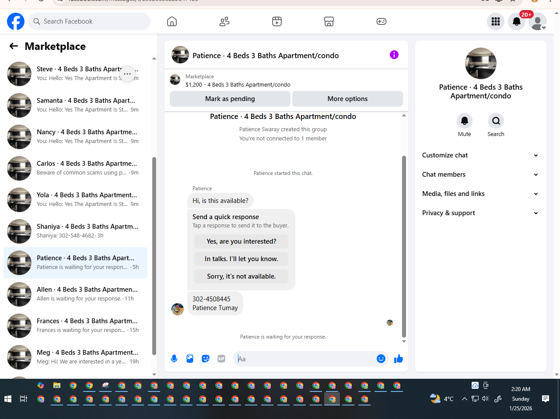Open the volume speaker tray icon

[x=485, y=398]
